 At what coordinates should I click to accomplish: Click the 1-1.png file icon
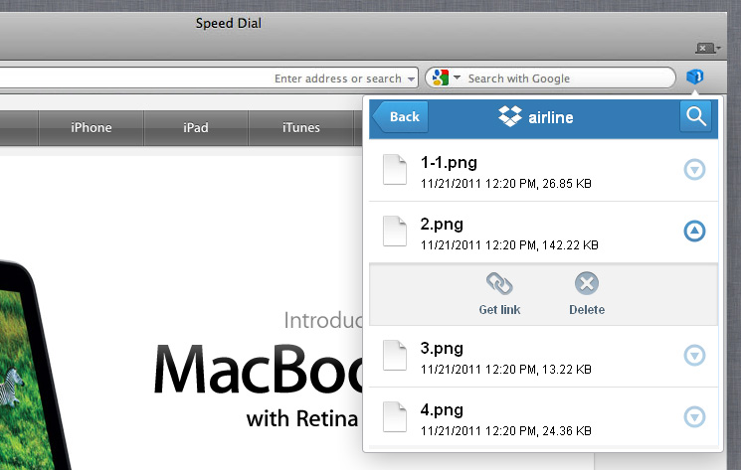pos(395,169)
